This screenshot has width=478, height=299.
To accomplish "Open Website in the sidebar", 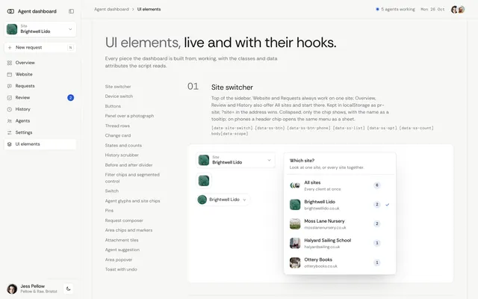I will (40, 74).
